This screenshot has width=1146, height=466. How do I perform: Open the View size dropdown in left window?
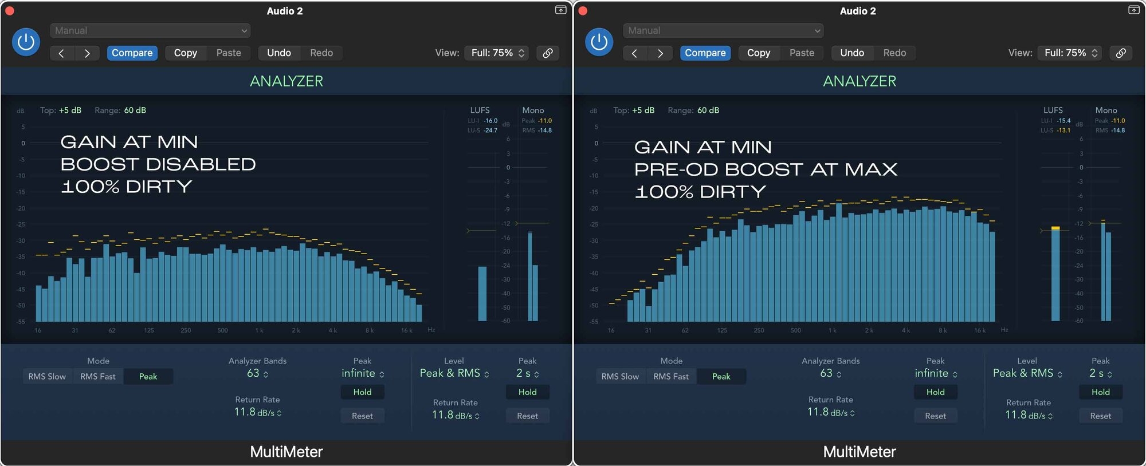(497, 53)
